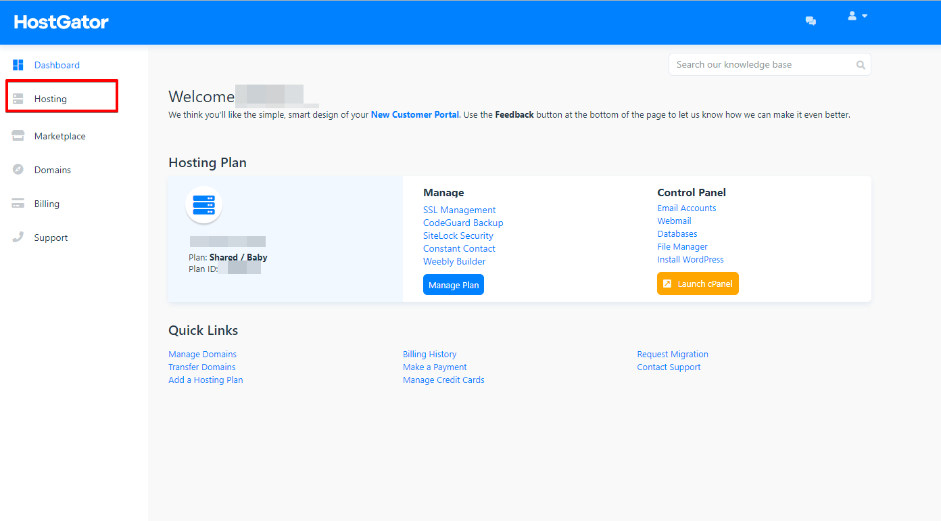Click the Domains compass icon
This screenshot has width=941, height=521.
[18, 170]
